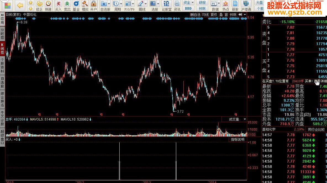
Task: Open the 沪港通 SSE HKE globe icon
Action: 246,4
